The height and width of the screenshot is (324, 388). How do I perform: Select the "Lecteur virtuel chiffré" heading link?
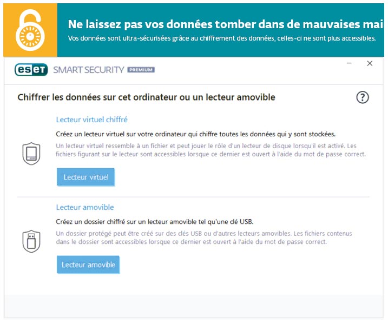click(91, 120)
